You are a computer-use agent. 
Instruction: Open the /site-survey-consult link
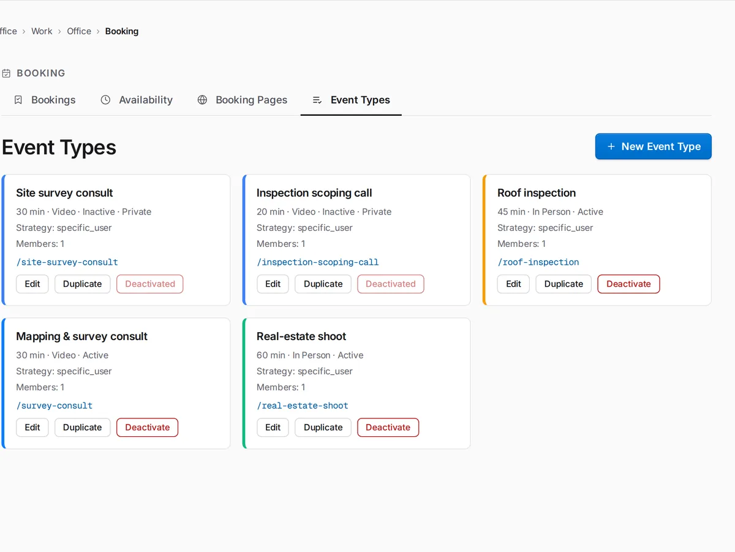coord(67,262)
